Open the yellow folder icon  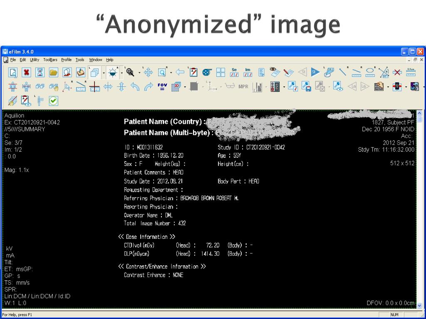tap(54, 72)
